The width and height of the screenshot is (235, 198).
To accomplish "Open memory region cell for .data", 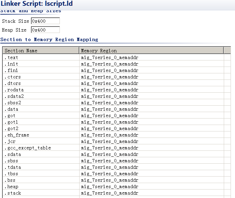I will pos(152,109).
